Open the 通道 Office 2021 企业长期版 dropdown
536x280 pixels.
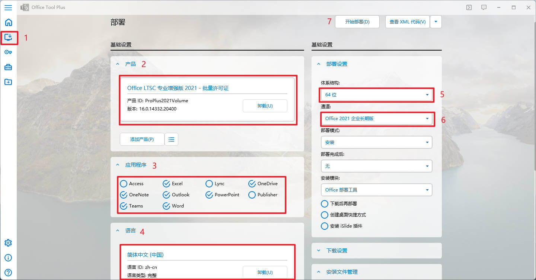pos(376,119)
